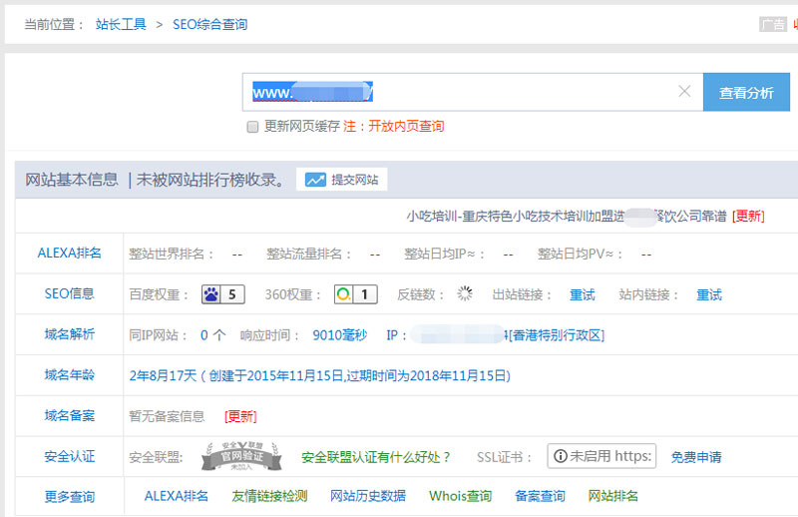This screenshot has width=798, height=517.
Task: Click the 域名解析 row header
Action: click(x=69, y=334)
